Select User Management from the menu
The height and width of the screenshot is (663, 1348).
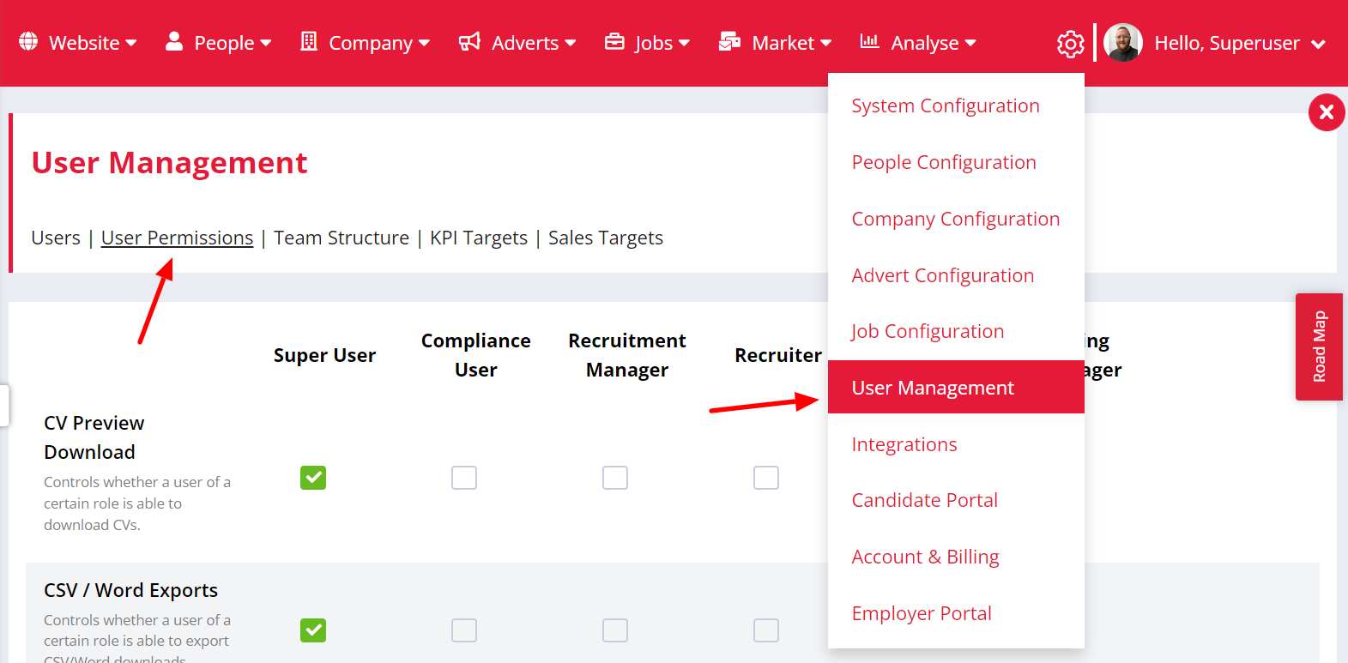(x=932, y=387)
